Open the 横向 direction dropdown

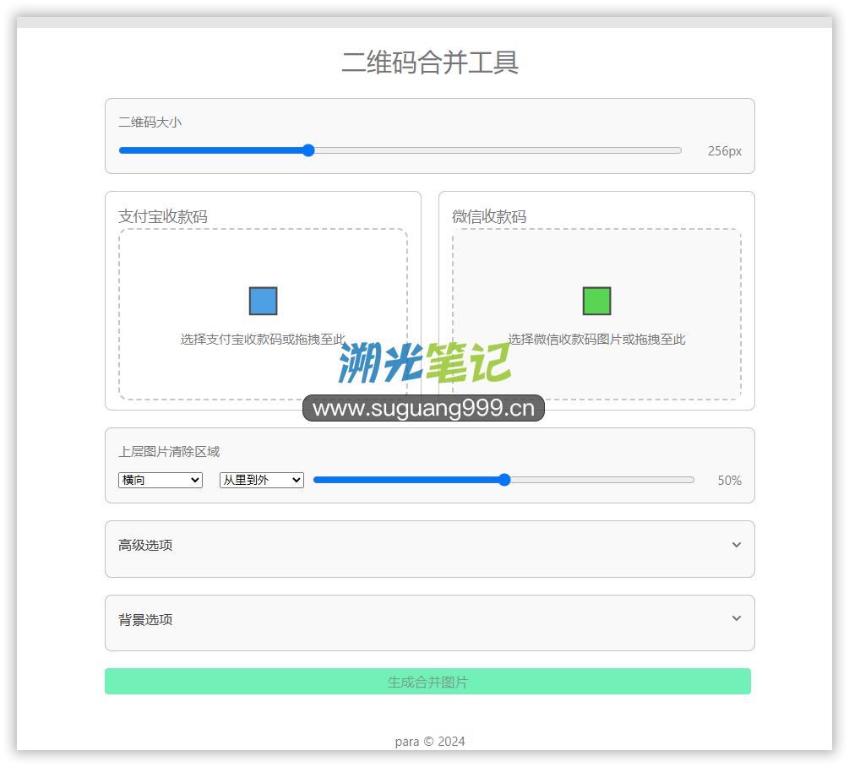[161, 480]
